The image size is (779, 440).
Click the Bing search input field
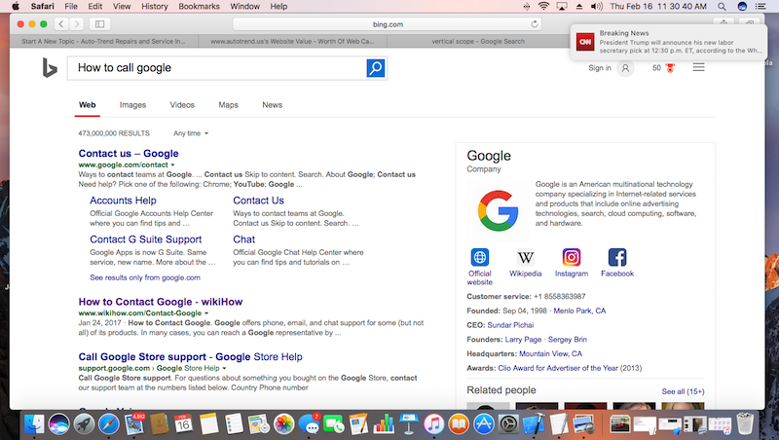217,68
